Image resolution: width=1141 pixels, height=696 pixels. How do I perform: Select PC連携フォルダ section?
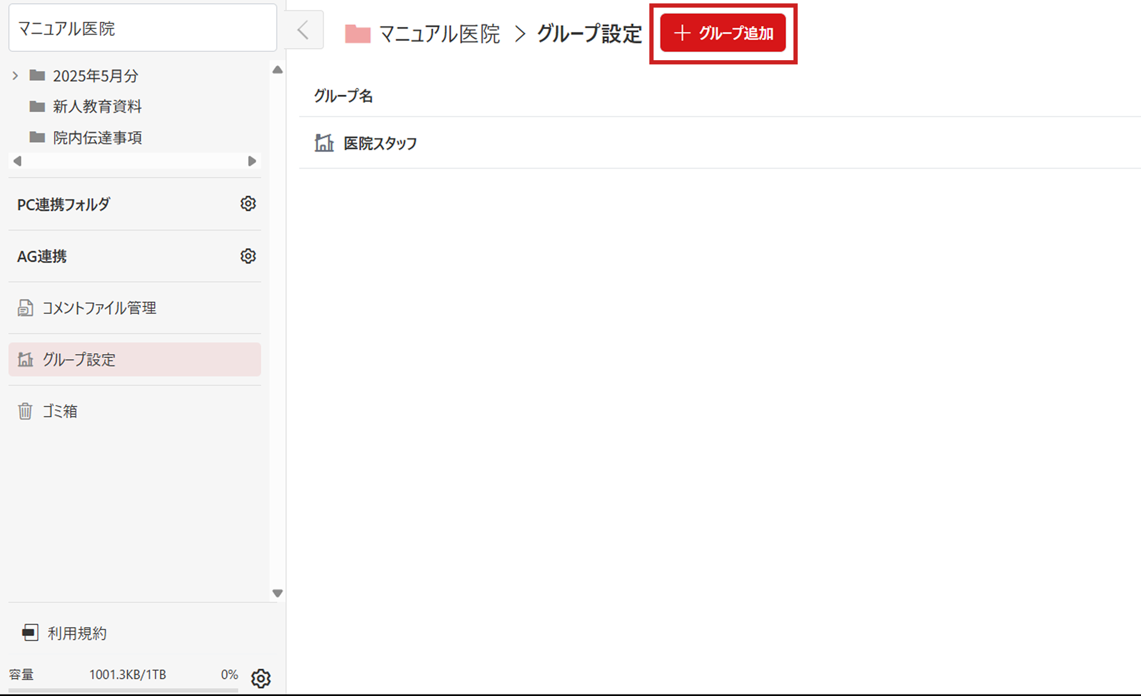[64, 204]
